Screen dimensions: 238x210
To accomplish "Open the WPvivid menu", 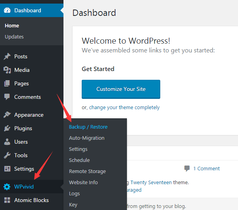I will [x=32, y=187].
